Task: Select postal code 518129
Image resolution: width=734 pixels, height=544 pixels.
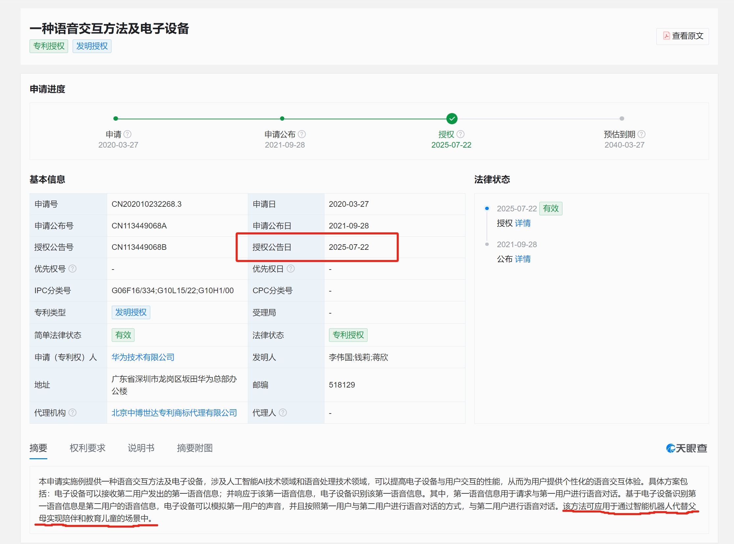Action: point(342,385)
